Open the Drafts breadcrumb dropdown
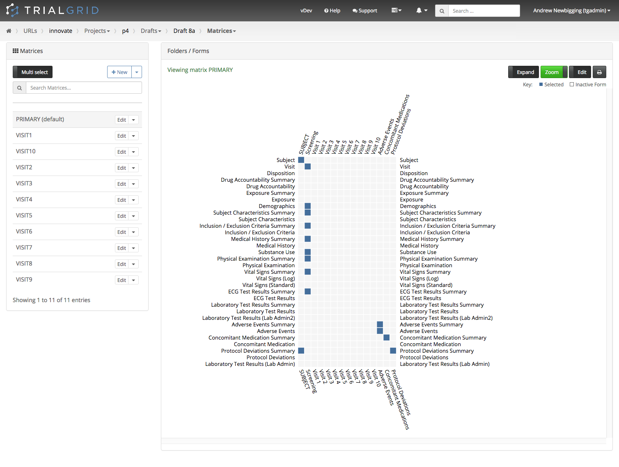619x467 pixels. click(151, 31)
